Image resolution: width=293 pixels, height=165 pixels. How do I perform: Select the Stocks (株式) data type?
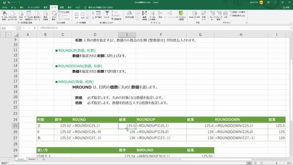(76, 15)
